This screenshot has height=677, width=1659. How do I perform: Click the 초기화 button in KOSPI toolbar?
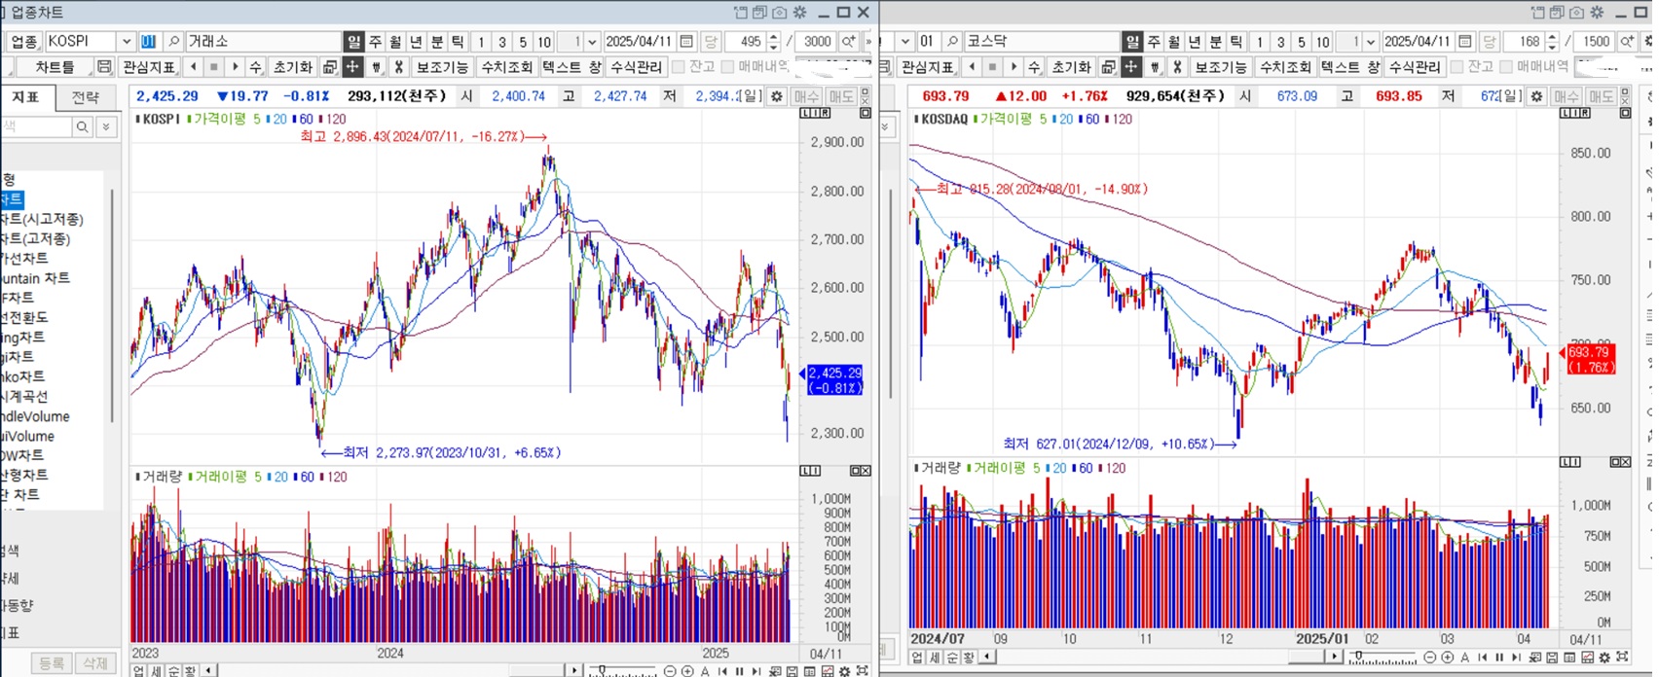point(292,67)
